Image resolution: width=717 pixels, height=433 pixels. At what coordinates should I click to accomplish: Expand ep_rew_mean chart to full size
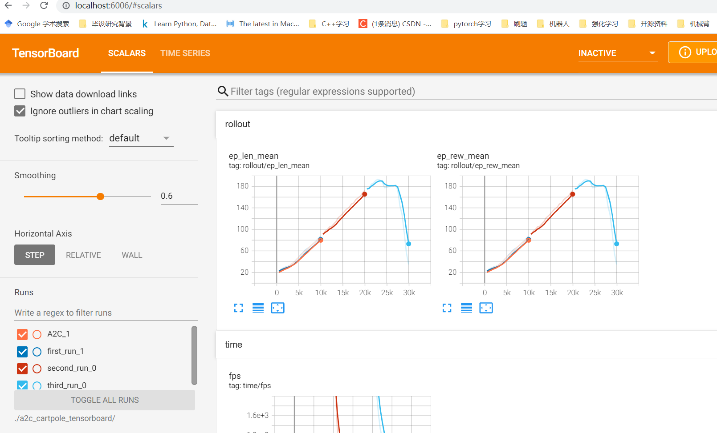[447, 308]
